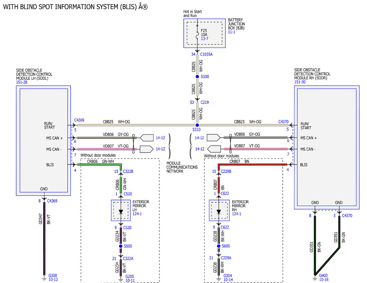Select the Exterior Mirror RH diode symbol

click(x=219, y=211)
